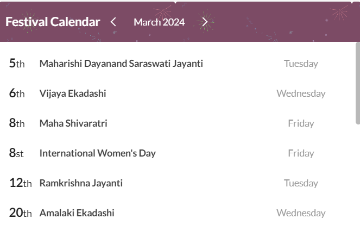This screenshot has width=360, height=231.
Task: Select Ramkrishna Jayanti festival
Action: coord(81,183)
